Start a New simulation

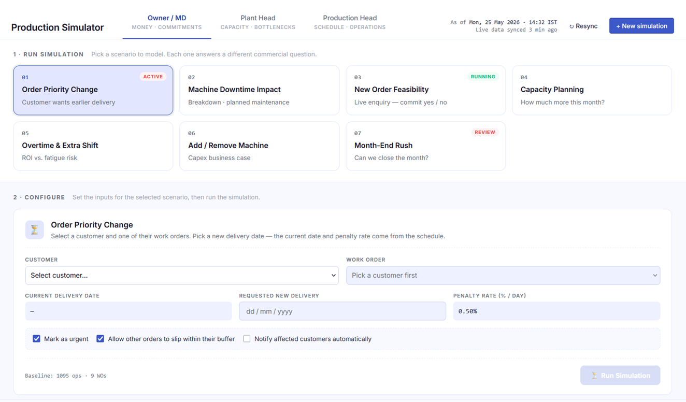[641, 26]
